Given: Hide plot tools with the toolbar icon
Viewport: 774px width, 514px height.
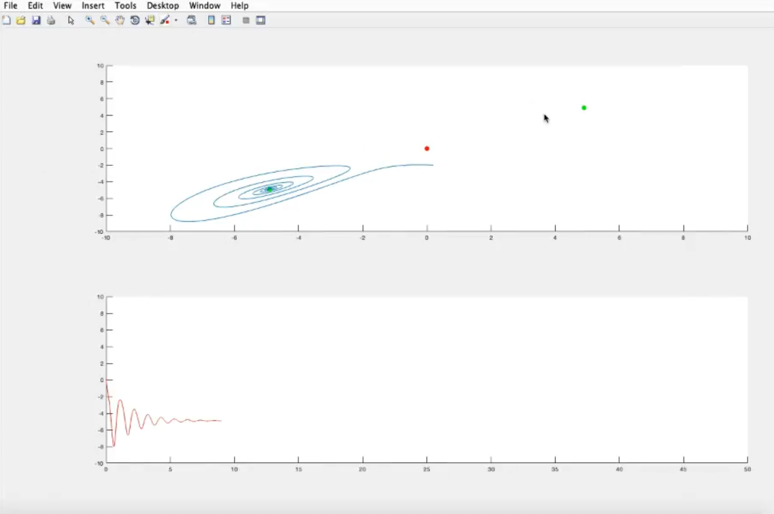Looking at the screenshot, I should point(246,20).
